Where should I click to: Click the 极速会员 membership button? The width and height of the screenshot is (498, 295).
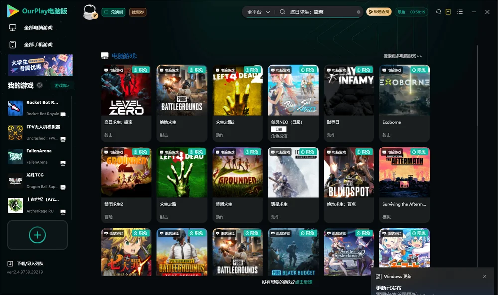click(x=378, y=12)
